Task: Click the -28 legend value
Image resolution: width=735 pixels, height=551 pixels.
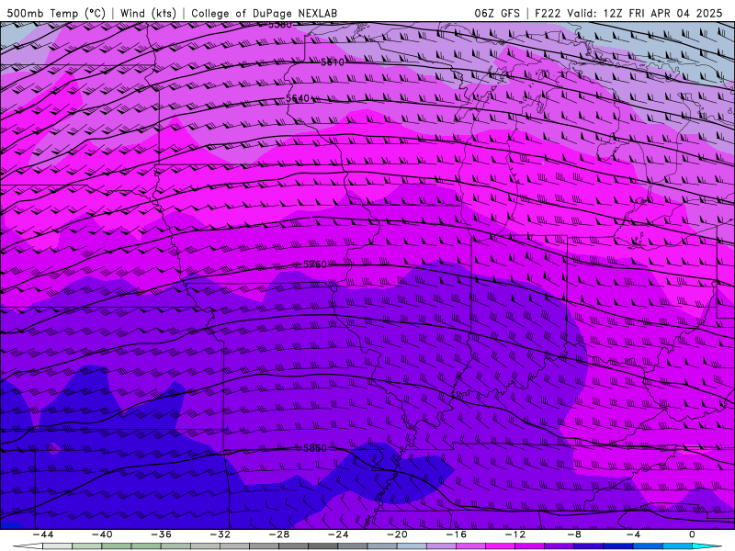Action: [x=279, y=534]
